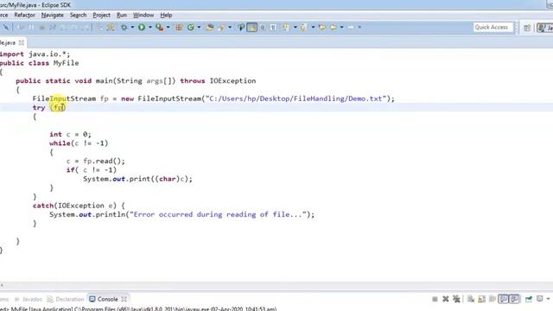Screen dimensions: 553x311
Task: Toggle console Scroll Lock icon
Action: pyautogui.click(x=481, y=300)
